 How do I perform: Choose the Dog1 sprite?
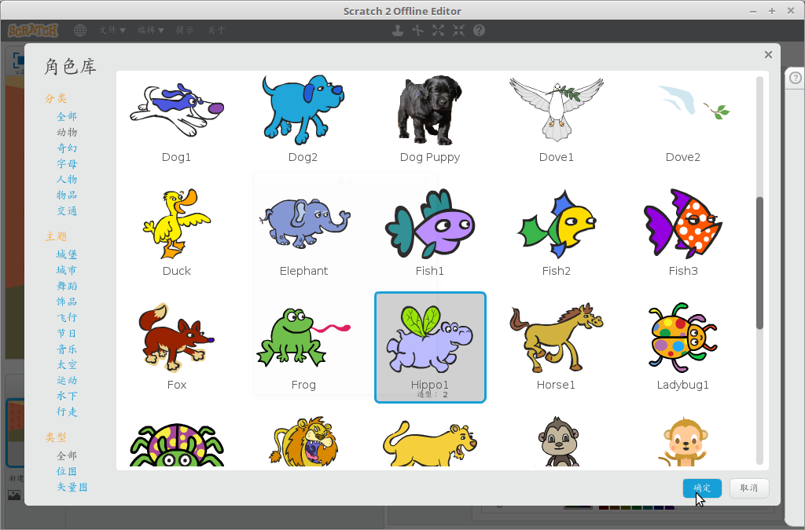[x=177, y=120]
